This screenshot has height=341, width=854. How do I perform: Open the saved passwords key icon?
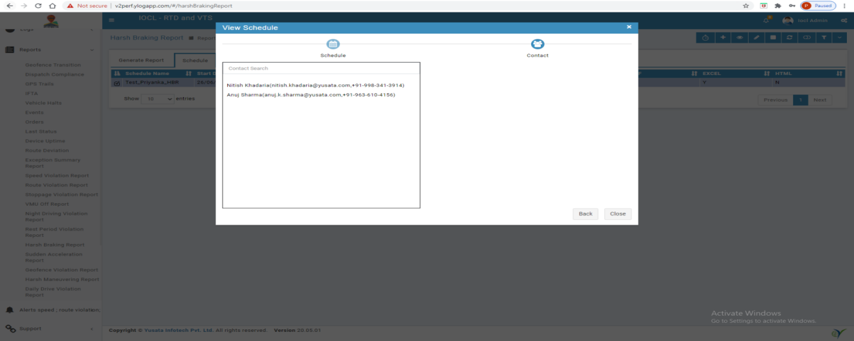791,5
